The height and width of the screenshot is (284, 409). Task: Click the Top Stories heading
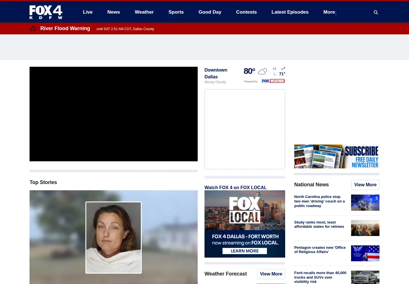pos(43,182)
